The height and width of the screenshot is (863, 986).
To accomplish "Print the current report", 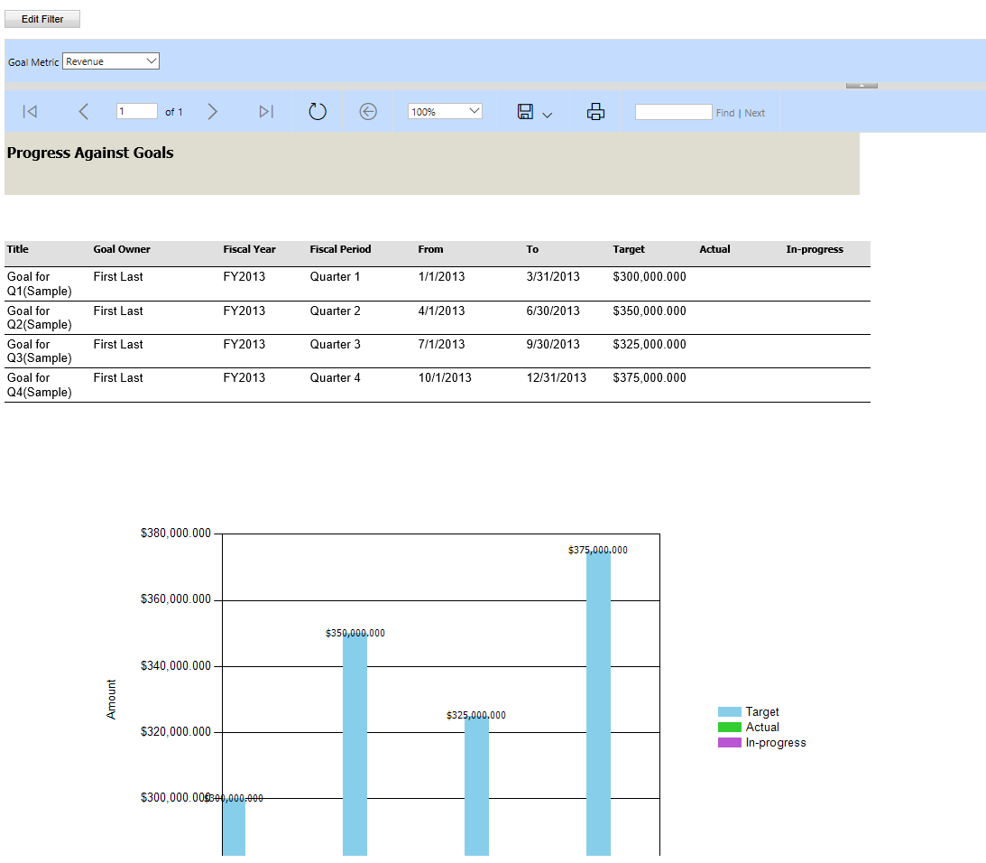I will pos(595,111).
